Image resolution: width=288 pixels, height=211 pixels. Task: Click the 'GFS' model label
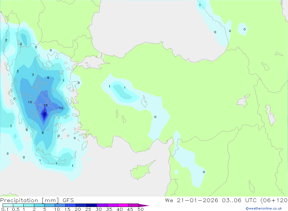click(68, 200)
